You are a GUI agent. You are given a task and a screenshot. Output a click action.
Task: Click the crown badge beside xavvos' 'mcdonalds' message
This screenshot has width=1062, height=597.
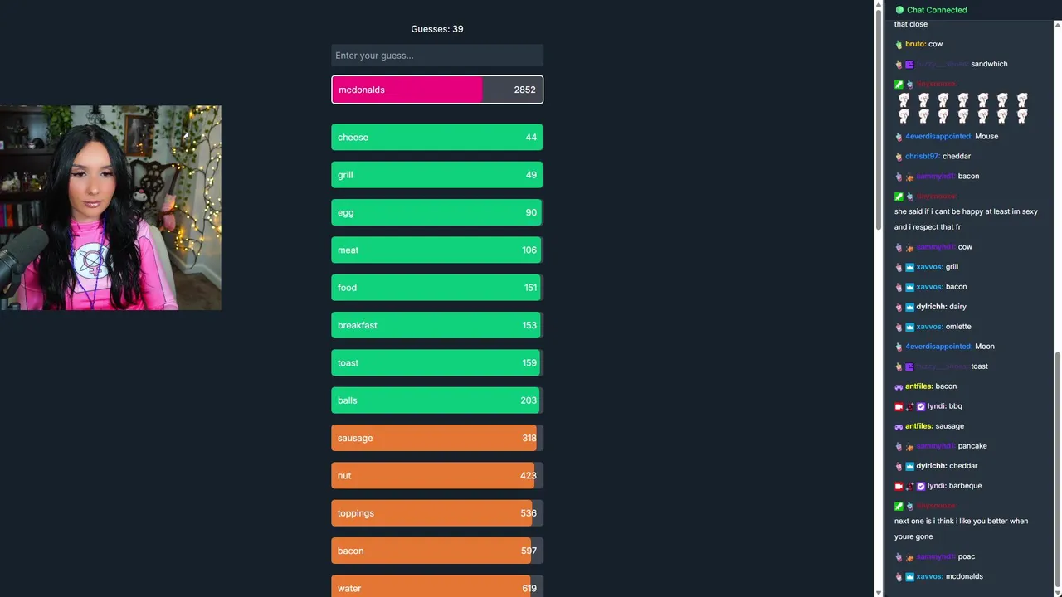(x=909, y=576)
